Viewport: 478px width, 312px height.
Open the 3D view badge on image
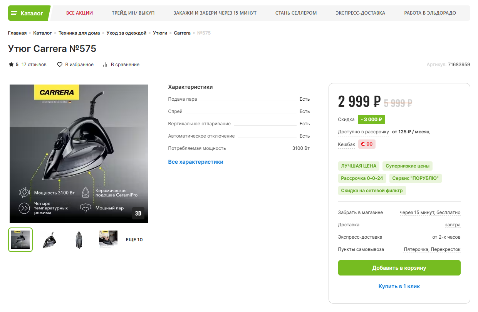point(138,213)
